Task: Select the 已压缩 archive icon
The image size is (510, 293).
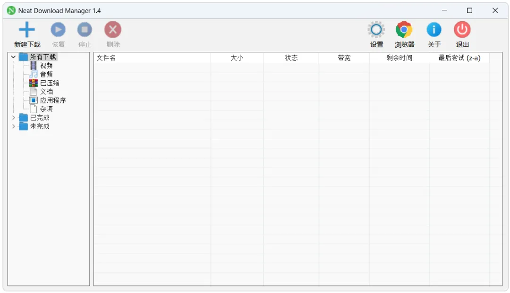Action: 34,83
